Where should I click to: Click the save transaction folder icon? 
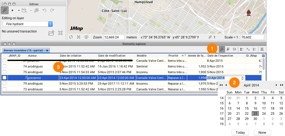point(51,33)
